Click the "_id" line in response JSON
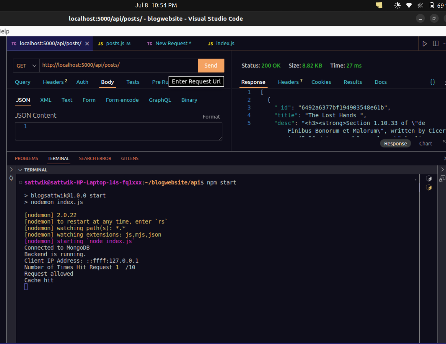Viewport: 446px width, 344px height. click(332, 108)
